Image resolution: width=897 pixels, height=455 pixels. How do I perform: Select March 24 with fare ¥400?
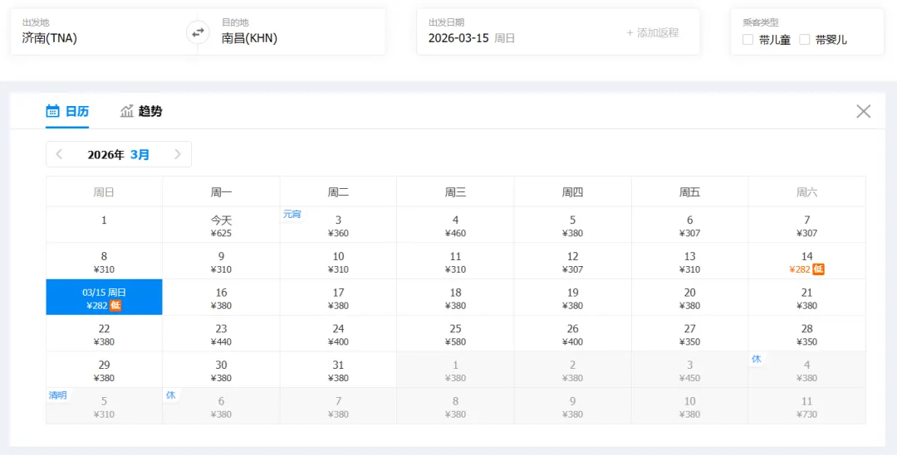coord(338,333)
